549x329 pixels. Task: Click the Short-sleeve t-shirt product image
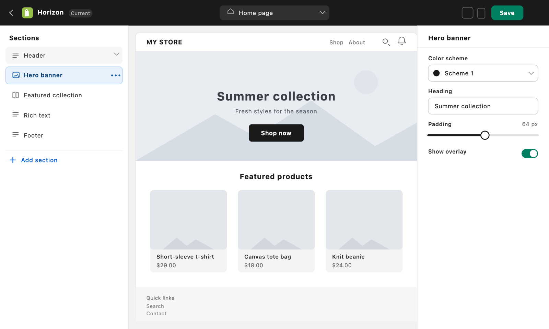pos(188,220)
